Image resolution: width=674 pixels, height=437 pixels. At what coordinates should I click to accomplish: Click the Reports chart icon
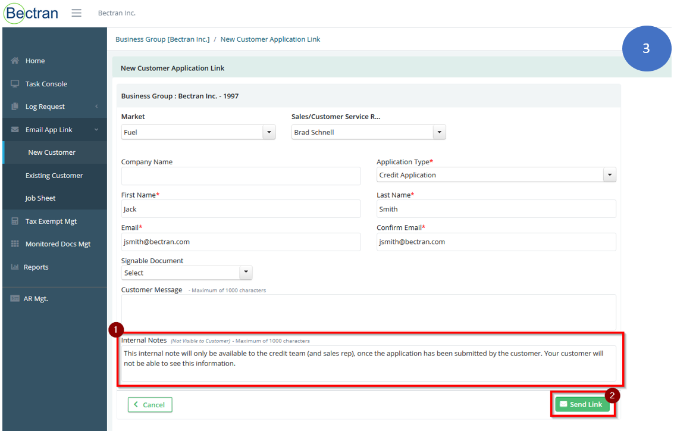(15, 267)
